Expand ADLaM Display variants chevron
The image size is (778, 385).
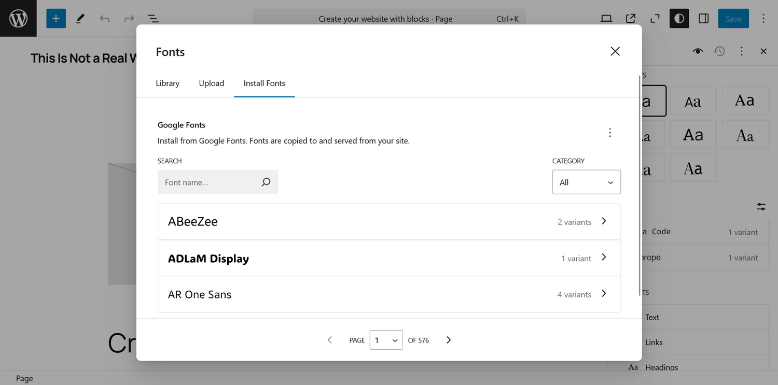pos(604,258)
